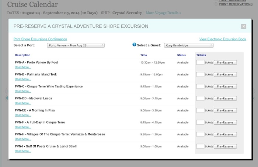Pre-Reserve PVN-DD Medieval Lucca

(x=225, y=98)
